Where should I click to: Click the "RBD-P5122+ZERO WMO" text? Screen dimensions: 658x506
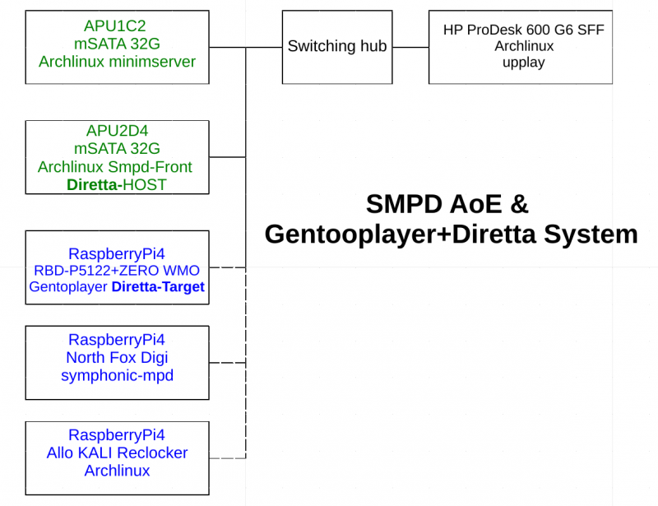click(116, 270)
